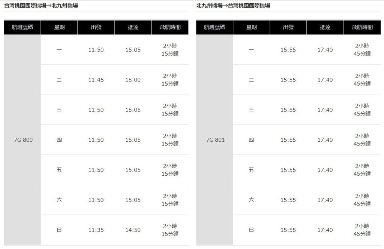The width and height of the screenshot is (384, 249).
Task: Click the 北九州機場→台灣桃園國際機場 route heading
Action: pos(233,5)
